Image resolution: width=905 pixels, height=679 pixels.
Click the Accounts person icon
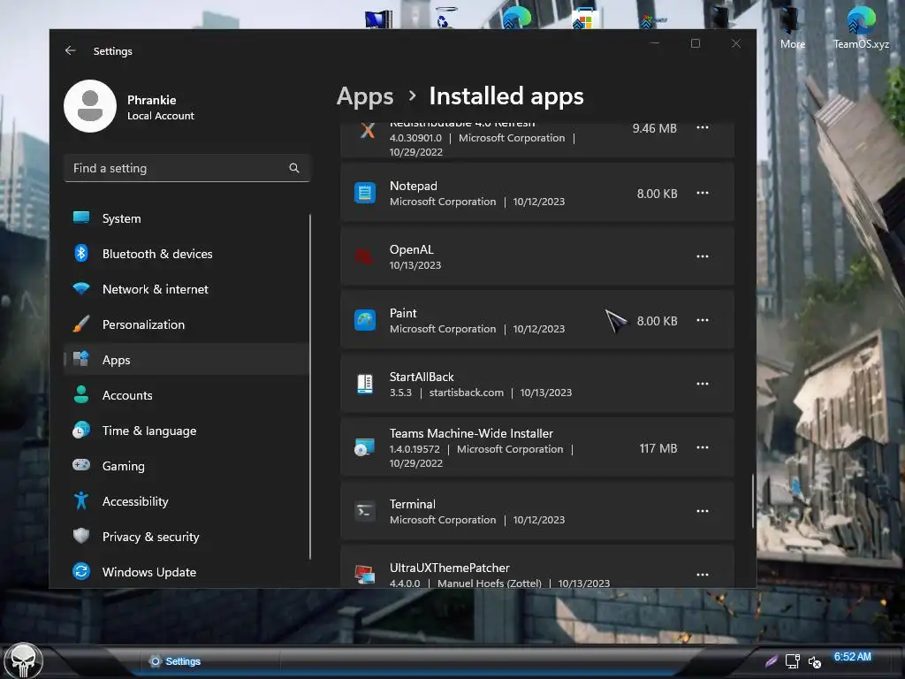tap(81, 394)
